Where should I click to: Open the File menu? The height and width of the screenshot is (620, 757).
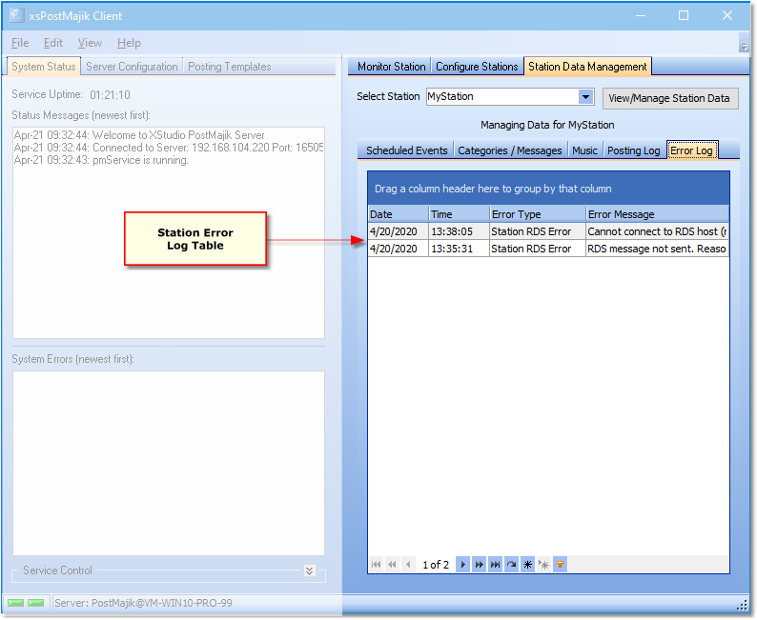coord(20,43)
